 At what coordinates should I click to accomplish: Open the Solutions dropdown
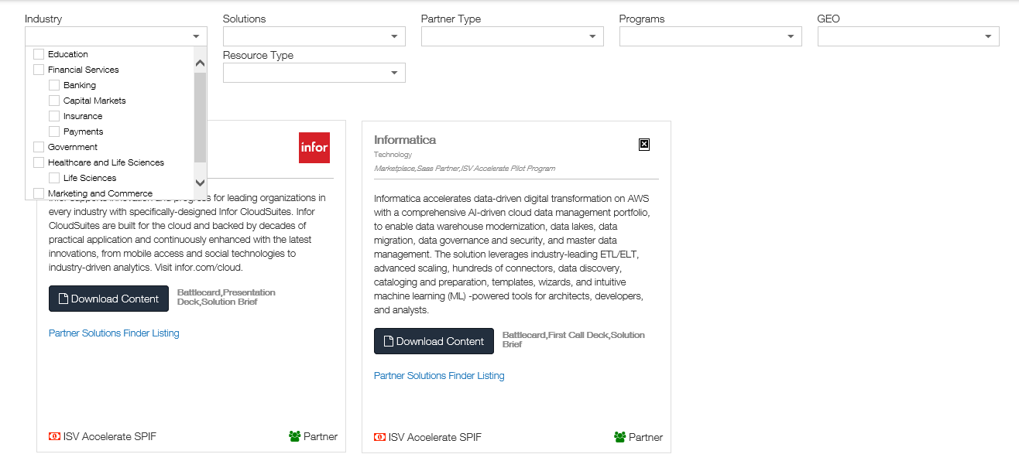(x=314, y=36)
